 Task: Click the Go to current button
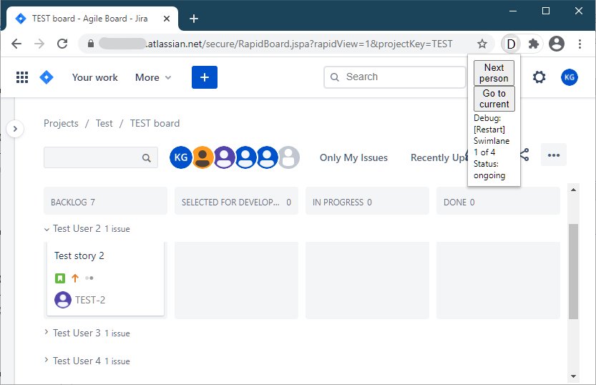click(x=494, y=99)
